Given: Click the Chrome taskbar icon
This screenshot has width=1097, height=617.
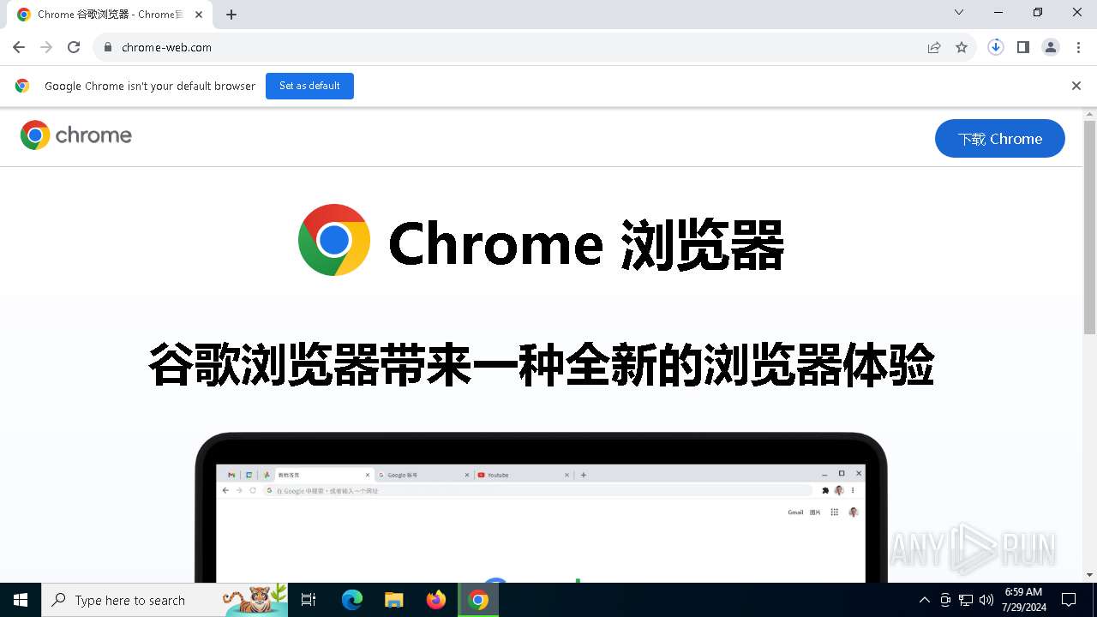Looking at the screenshot, I should [x=478, y=600].
